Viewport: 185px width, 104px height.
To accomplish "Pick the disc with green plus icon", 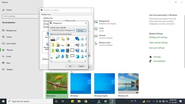I will (58, 57).
